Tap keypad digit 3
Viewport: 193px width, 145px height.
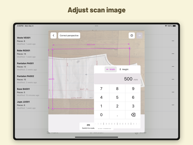tap(133, 106)
